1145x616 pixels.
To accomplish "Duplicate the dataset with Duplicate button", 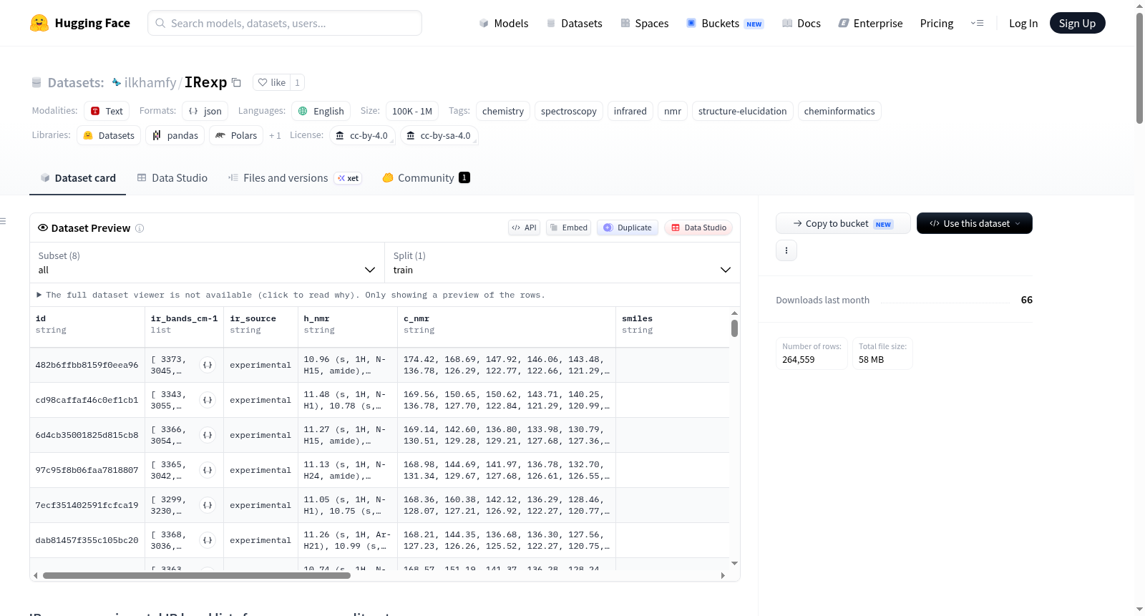I will [x=628, y=228].
